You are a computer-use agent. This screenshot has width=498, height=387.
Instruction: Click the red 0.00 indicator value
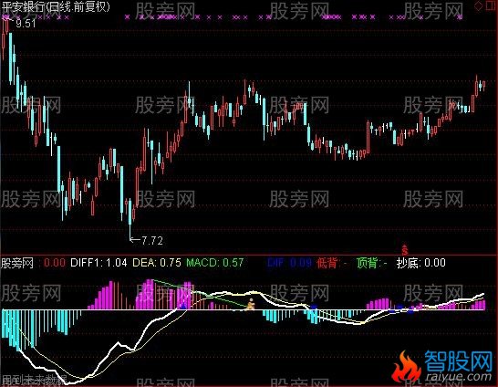[55, 263]
